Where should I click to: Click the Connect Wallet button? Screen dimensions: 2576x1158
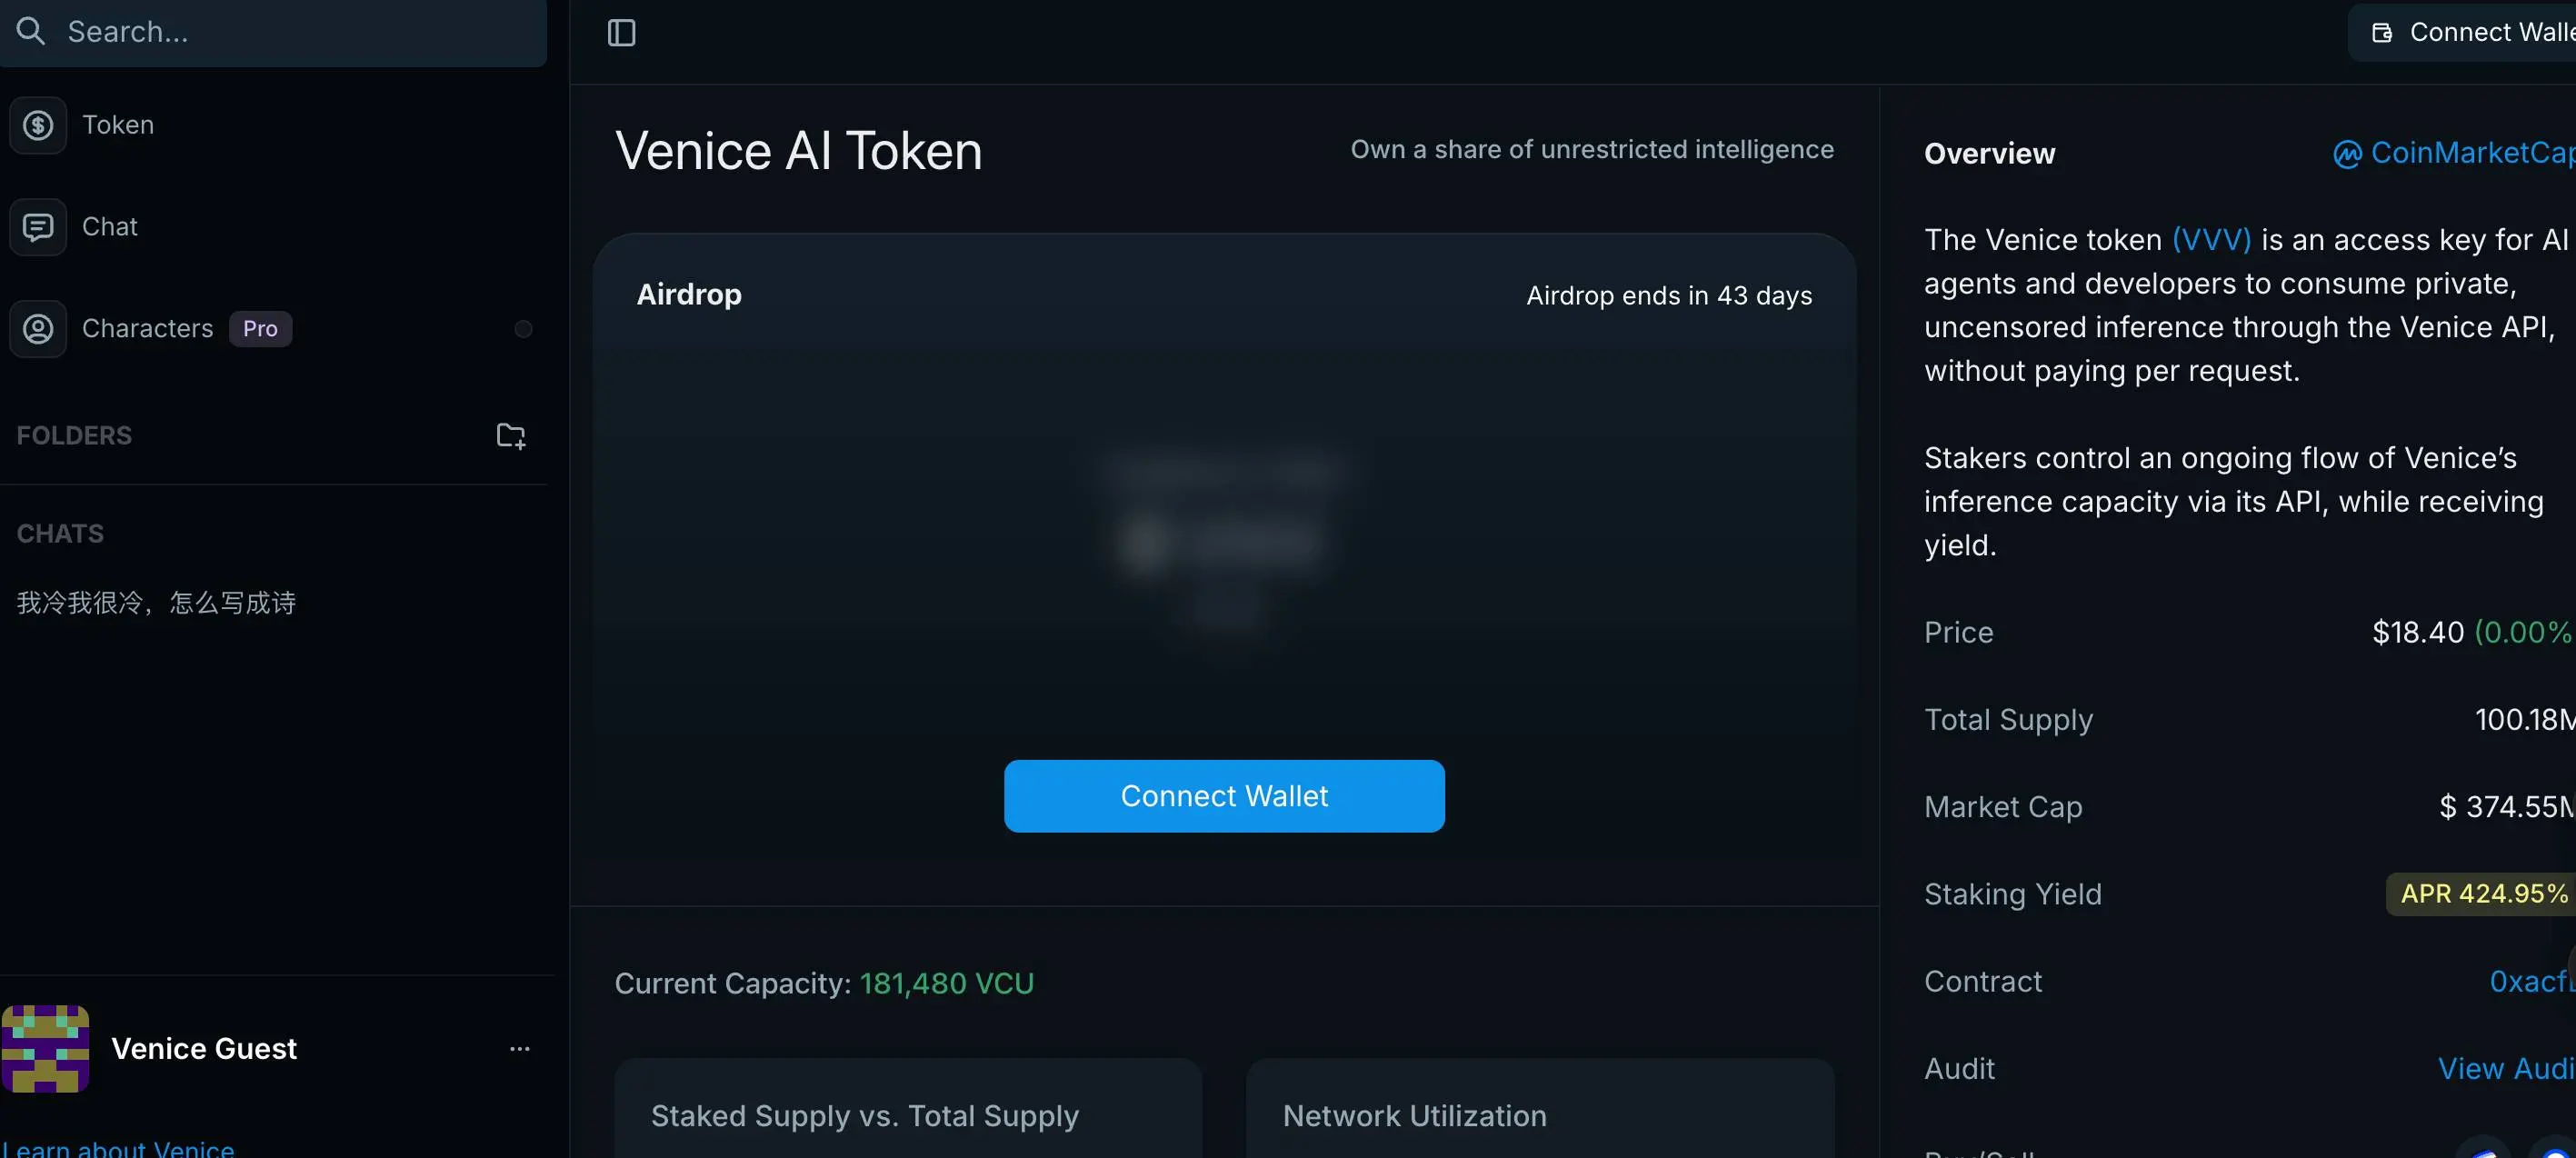(1224, 795)
